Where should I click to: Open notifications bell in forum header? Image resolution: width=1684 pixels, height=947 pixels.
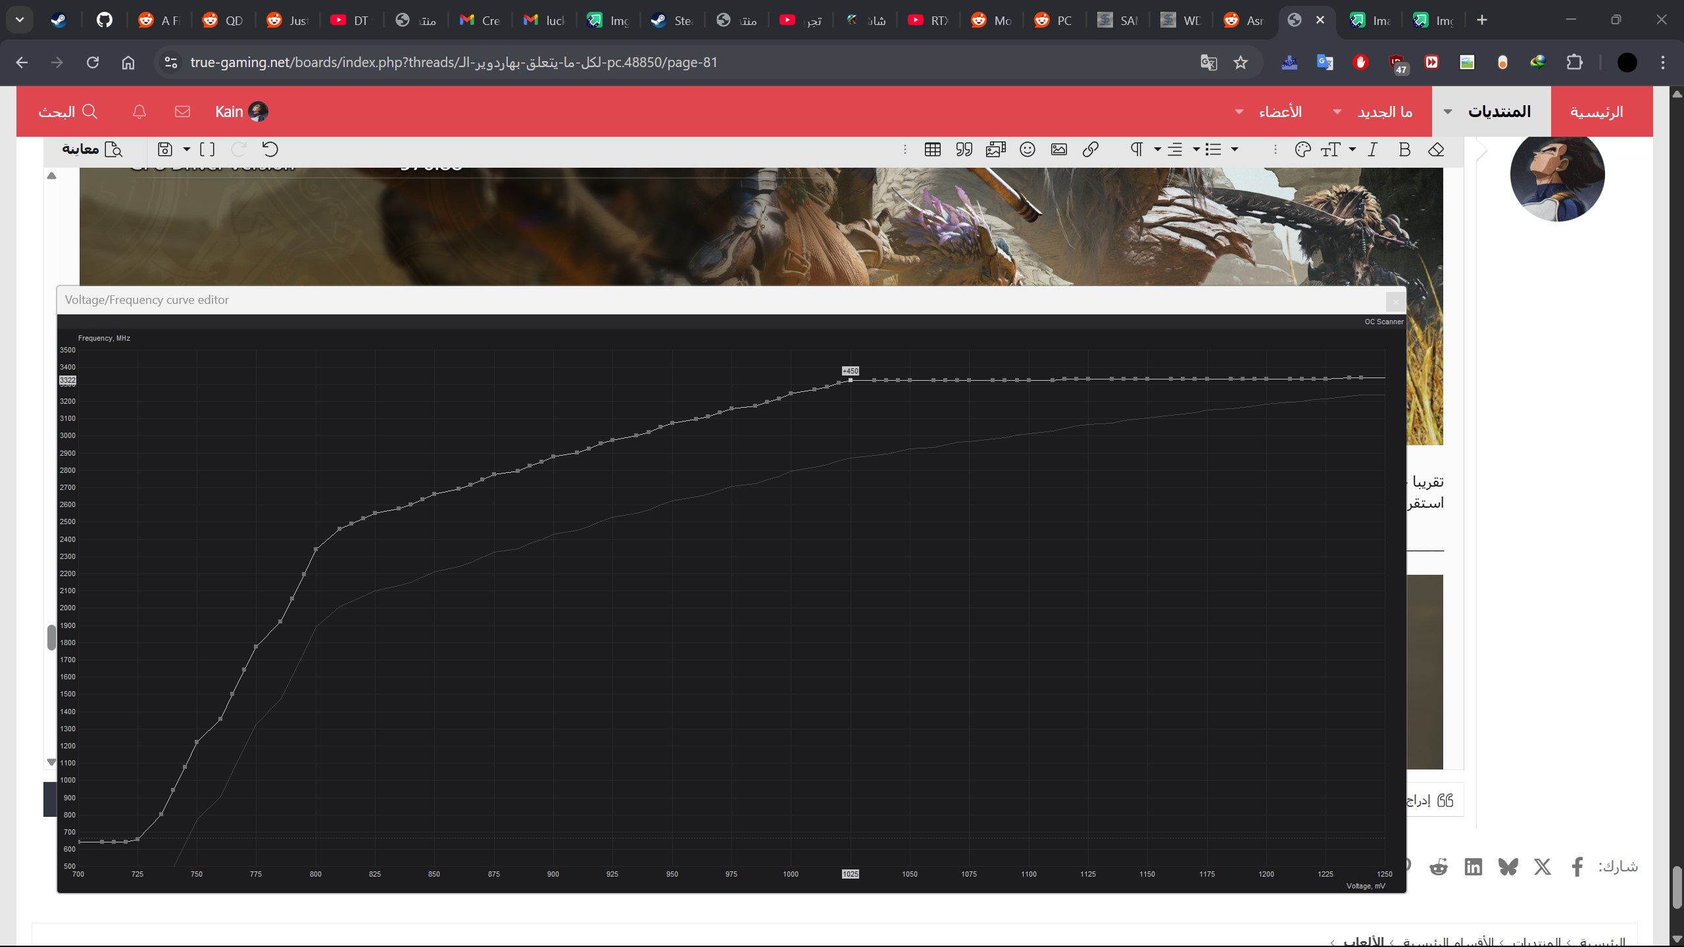(x=139, y=112)
